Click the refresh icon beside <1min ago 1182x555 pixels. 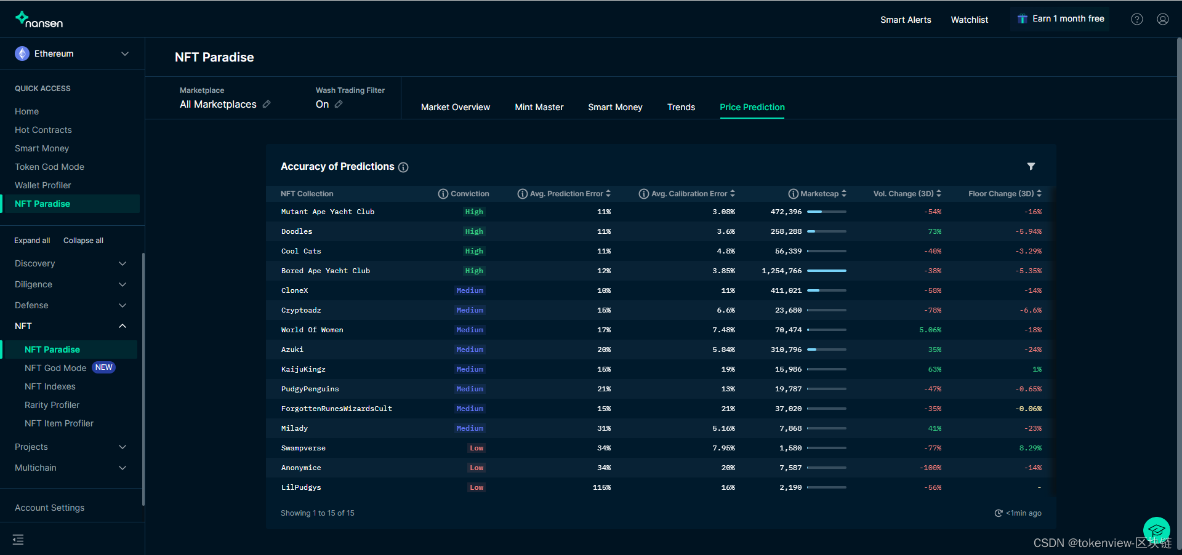(999, 513)
